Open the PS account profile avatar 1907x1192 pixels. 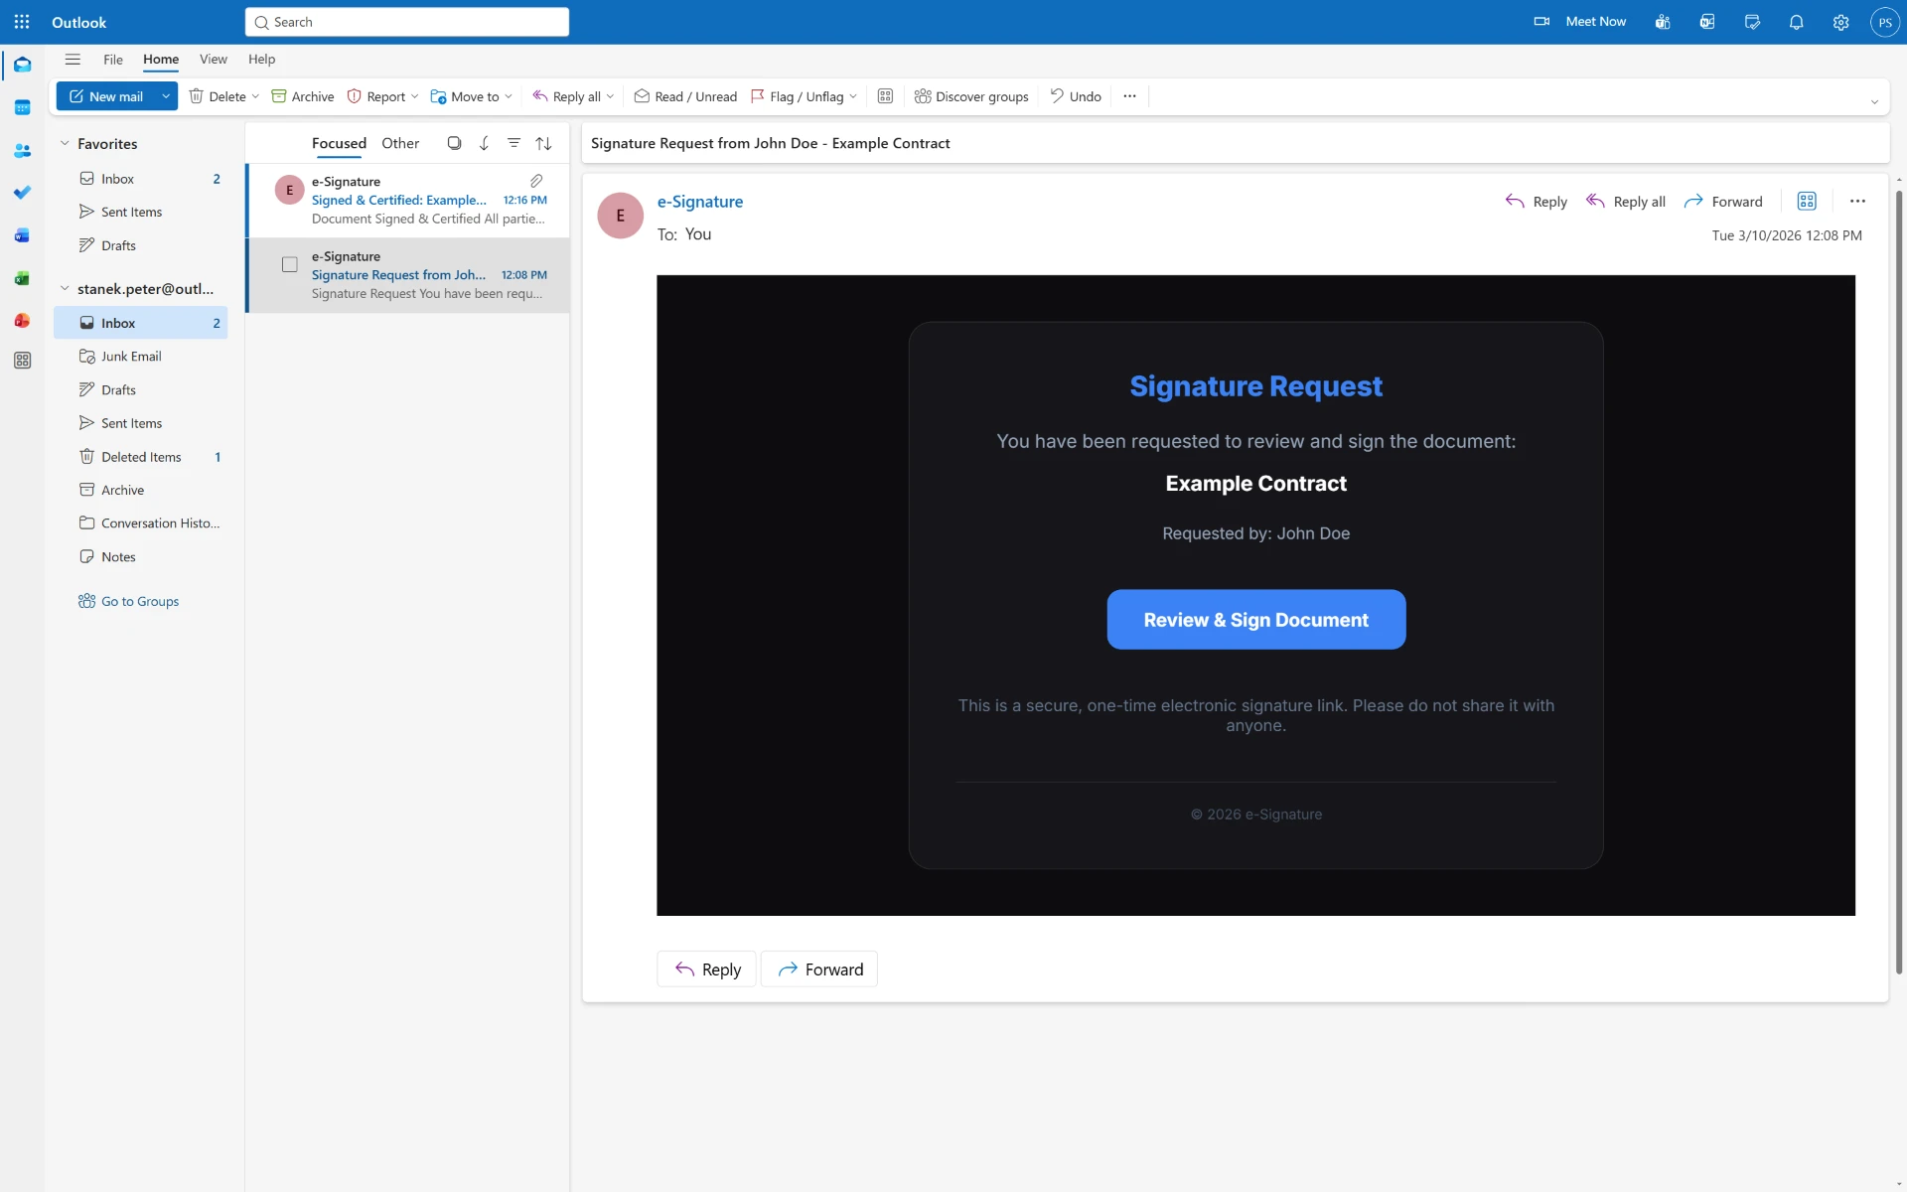point(1884,22)
